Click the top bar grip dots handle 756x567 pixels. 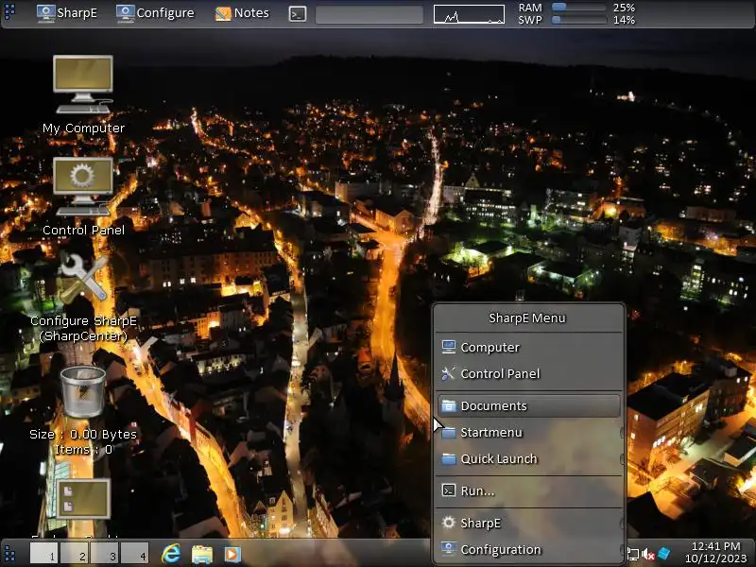[x=9, y=11]
